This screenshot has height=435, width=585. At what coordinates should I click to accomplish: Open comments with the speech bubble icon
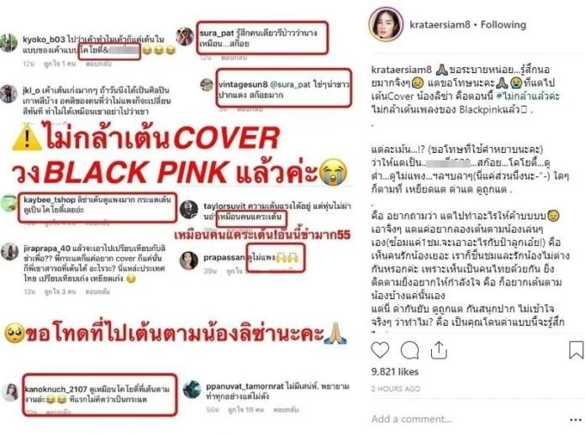pyautogui.click(x=409, y=350)
